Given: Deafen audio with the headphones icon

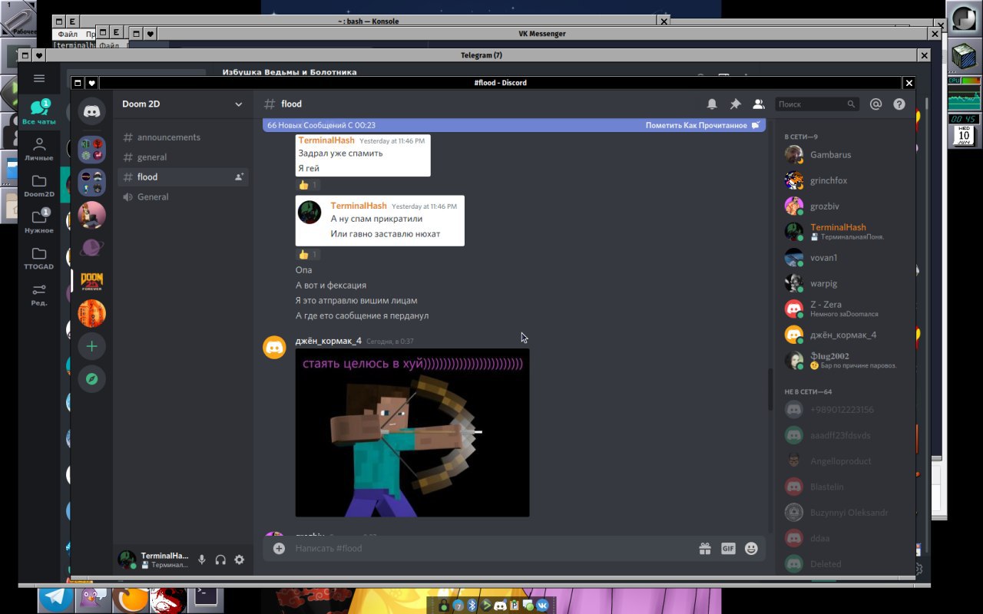Looking at the screenshot, I should tap(220, 560).
